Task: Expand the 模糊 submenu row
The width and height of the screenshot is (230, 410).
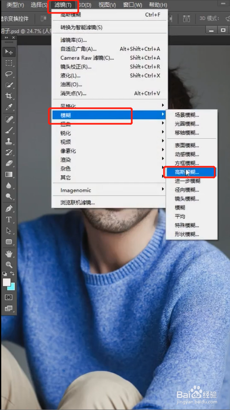Action: coord(109,115)
